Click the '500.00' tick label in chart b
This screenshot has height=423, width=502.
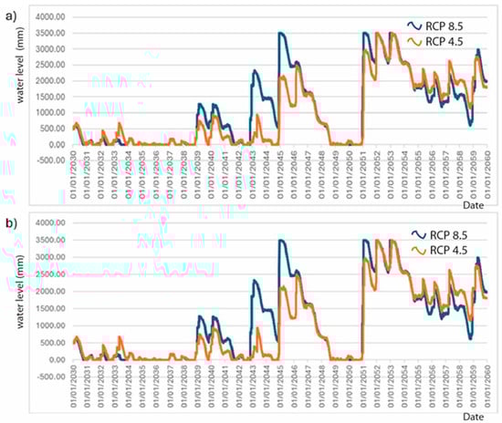(52, 343)
